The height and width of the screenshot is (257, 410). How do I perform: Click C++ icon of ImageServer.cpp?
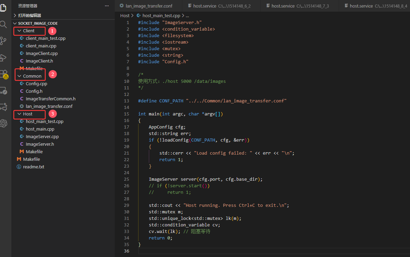click(x=22, y=137)
